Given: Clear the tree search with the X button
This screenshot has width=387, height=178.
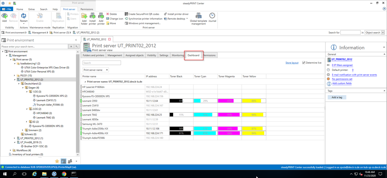Looking at the screenshot, I should pyautogui.click(x=71, y=47).
